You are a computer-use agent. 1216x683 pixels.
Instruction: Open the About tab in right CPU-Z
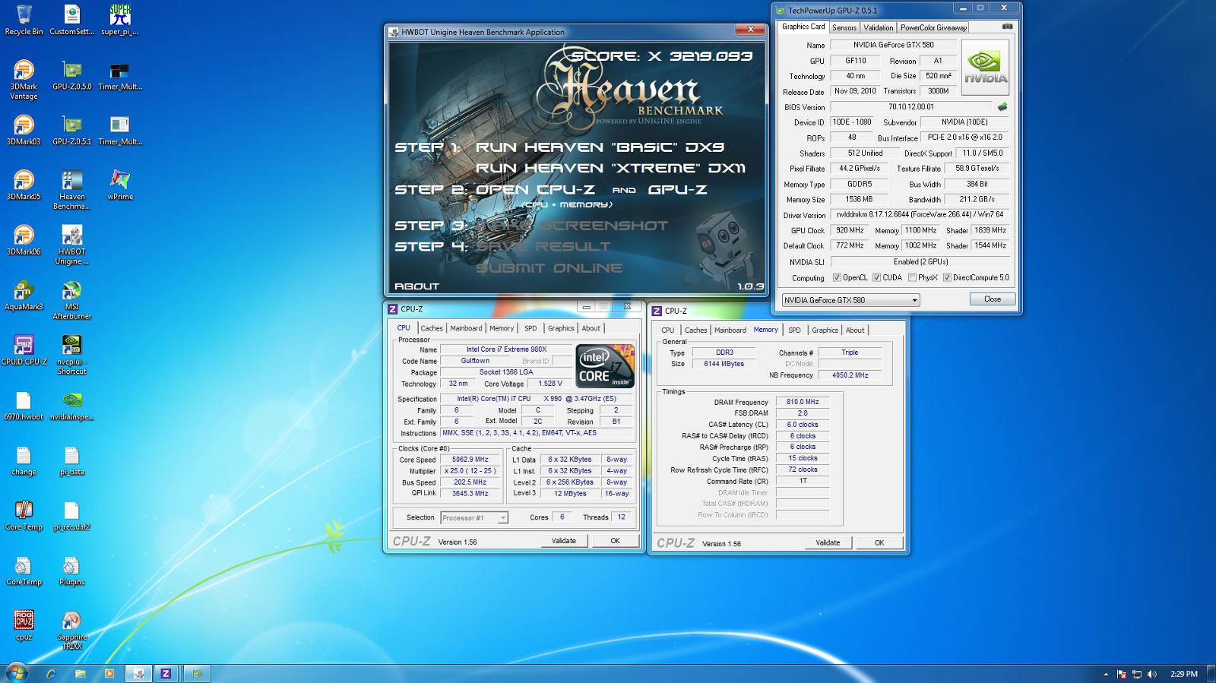pyautogui.click(x=855, y=330)
